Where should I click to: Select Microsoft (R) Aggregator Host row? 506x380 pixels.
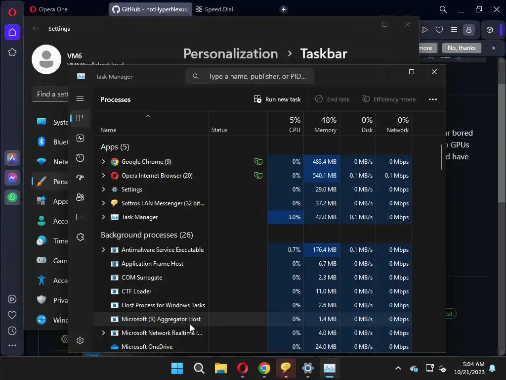[x=253, y=319]
